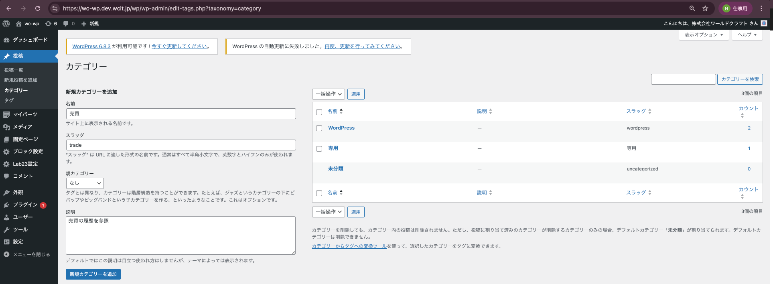Go to 投稿一覧 in the submenu
Image resolution: width=773 pixels, height=284 pixels.
point(14,70)
